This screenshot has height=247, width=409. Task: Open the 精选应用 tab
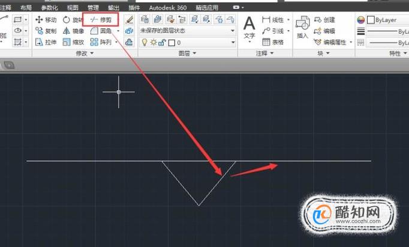(207, 8)
